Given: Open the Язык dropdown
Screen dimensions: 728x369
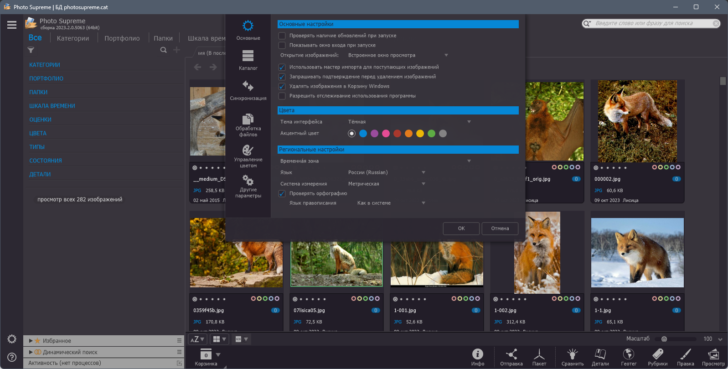Looking at the screenshot, I should (387, 172).
